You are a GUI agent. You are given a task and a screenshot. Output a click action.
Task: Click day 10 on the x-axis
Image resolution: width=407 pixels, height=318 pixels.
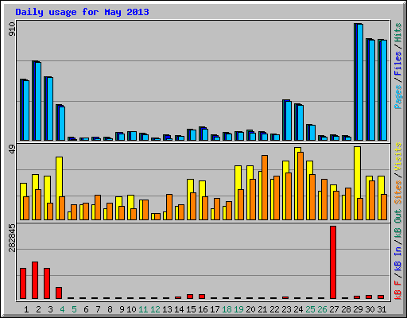point(131,309)
